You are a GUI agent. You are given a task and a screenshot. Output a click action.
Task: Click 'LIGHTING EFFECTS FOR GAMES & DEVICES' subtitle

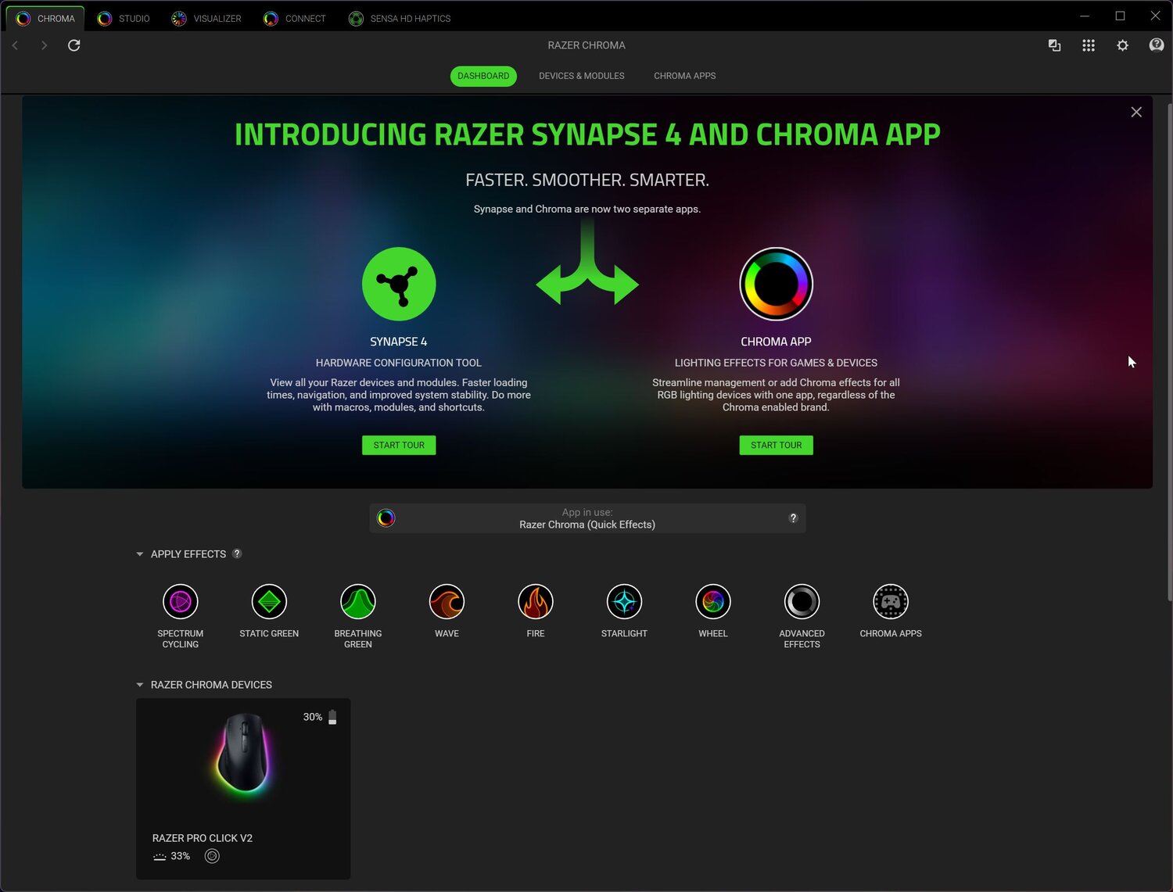click(776, 363)
